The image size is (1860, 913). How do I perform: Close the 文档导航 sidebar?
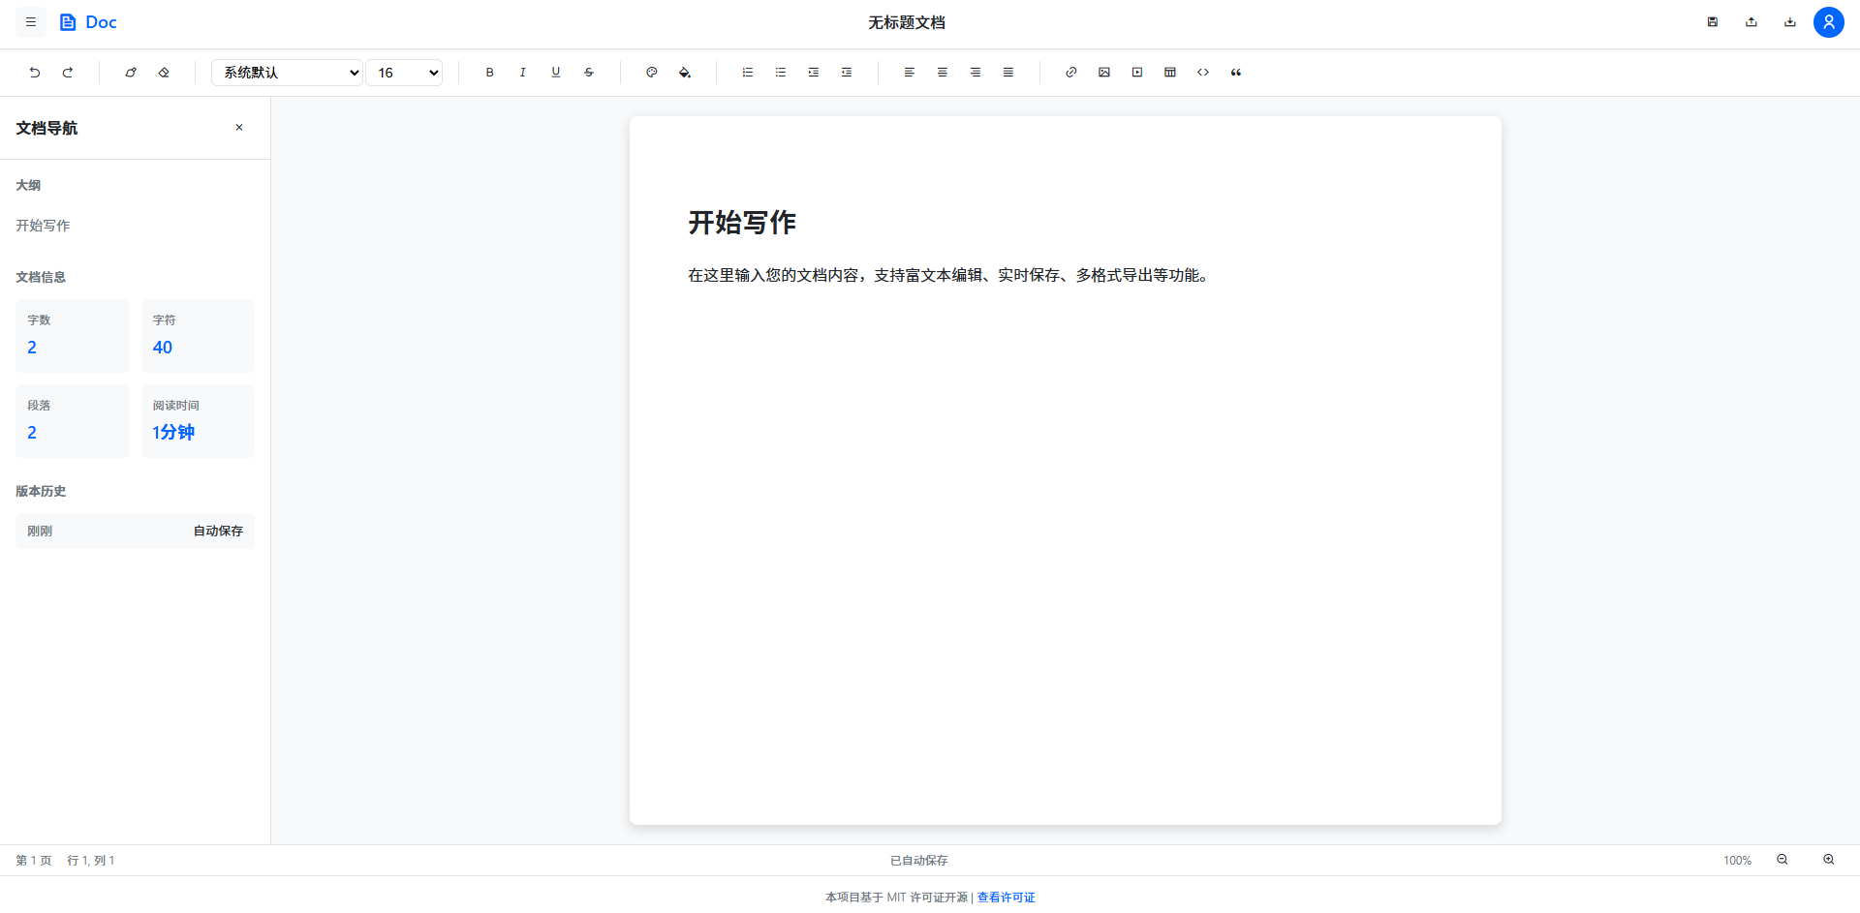pos(238,127)
